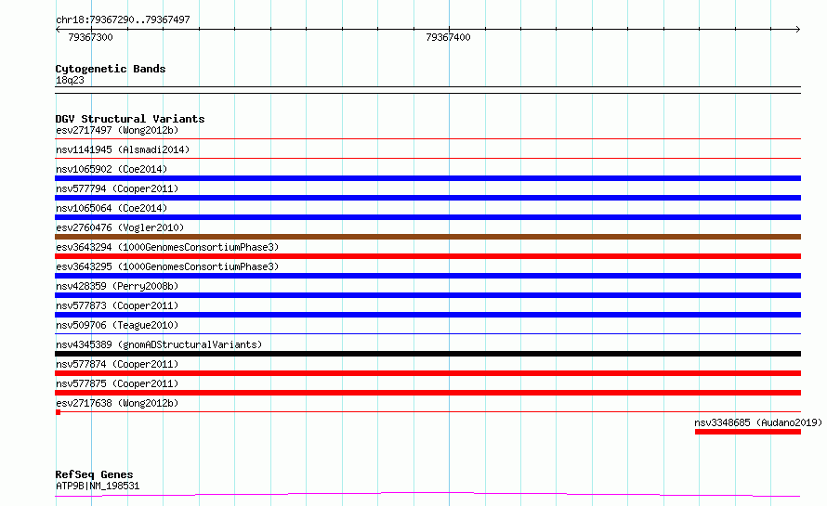The height and width of the screenshot is (506, 827).
Task: Click the RefSeq Genes track heading
Action: click(x=94, y=474)
